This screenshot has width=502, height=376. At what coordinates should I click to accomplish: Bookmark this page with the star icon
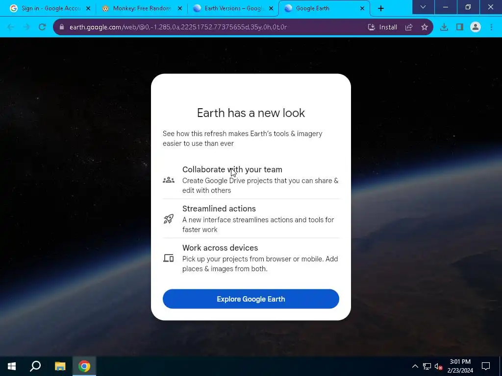point(425,27)
